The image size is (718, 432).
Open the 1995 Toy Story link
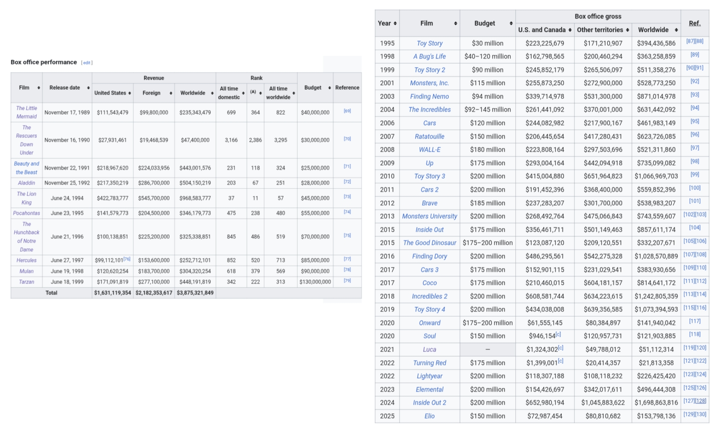tap(429, 43)
